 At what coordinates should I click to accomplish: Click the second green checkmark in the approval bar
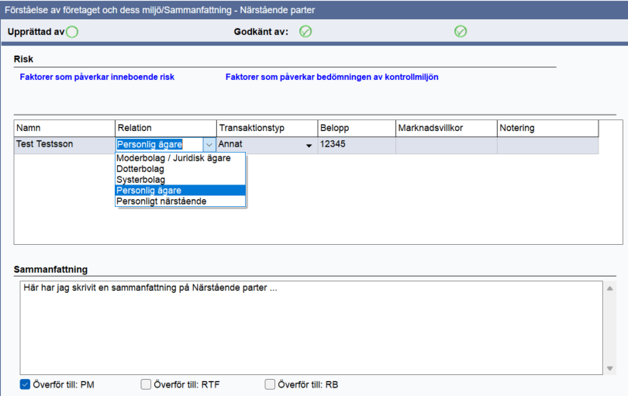(x=461, y=31)
